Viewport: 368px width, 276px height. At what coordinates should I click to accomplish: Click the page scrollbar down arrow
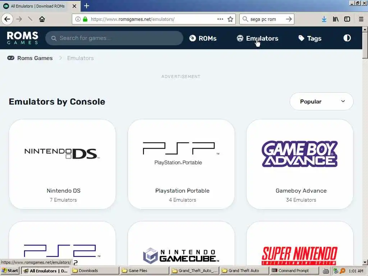[x=365, y=262]
